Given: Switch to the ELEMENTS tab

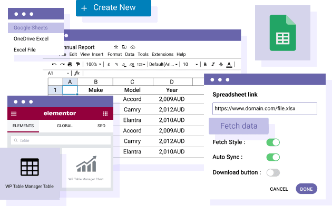Looking at the screenshot, I should pos(23,126).
